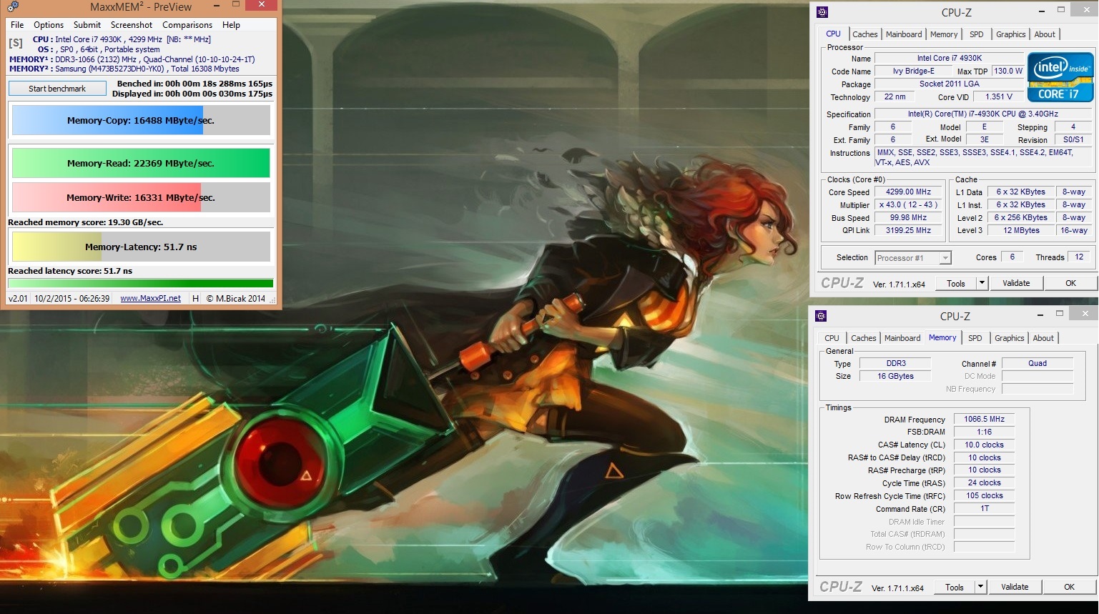Click the Core Speed field 4299.00 MHz

(909, 192)
